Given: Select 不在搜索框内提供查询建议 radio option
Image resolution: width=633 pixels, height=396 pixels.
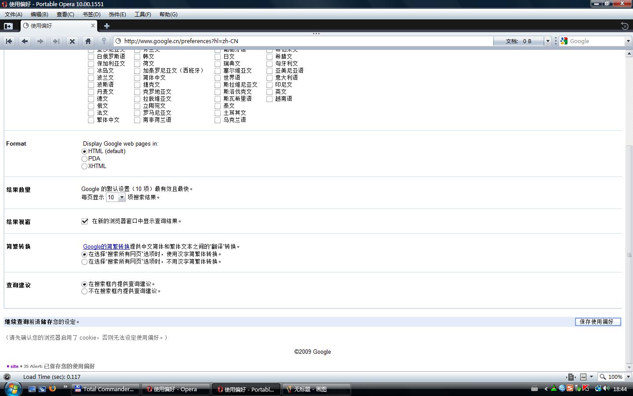Looking at the screenshot, I should click(x=84, y=291).
